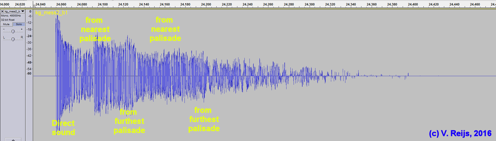Toggle Solo on the audio track

coord(19,24)
